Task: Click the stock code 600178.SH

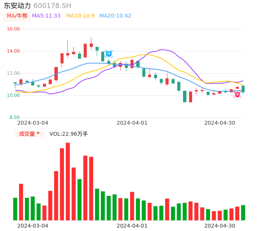Action: (x=52, y=6)
